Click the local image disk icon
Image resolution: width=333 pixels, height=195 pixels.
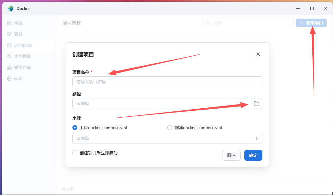tap(9, 56)
